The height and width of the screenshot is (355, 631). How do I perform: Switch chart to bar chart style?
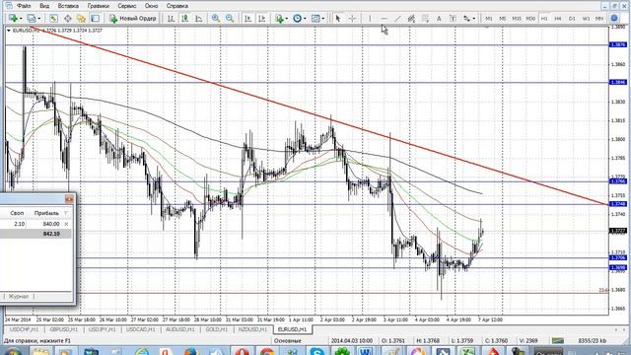pos(171,19)
